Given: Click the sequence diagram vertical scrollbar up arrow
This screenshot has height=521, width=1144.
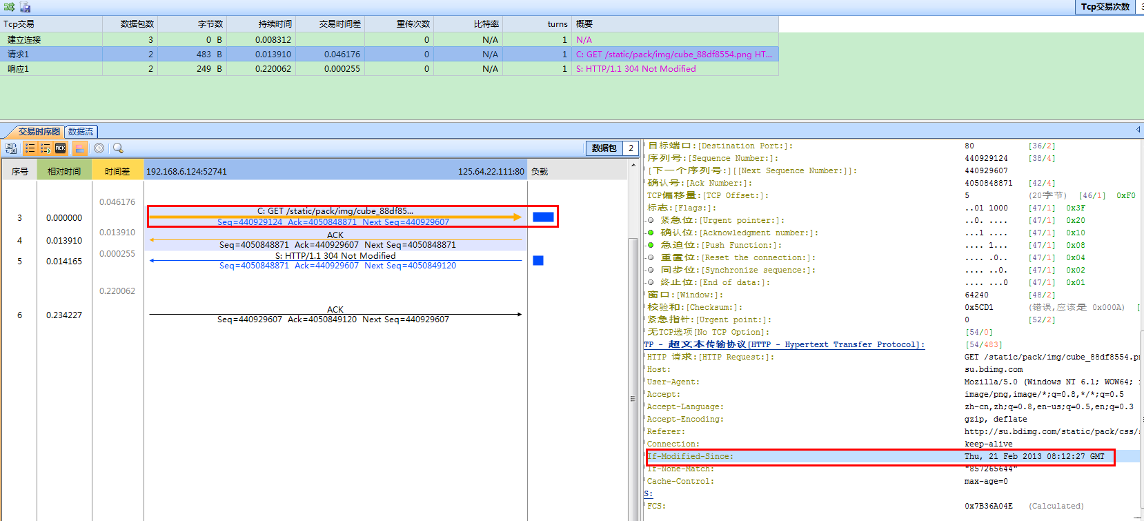Looking at the screenshot, I should pos(633,166).
